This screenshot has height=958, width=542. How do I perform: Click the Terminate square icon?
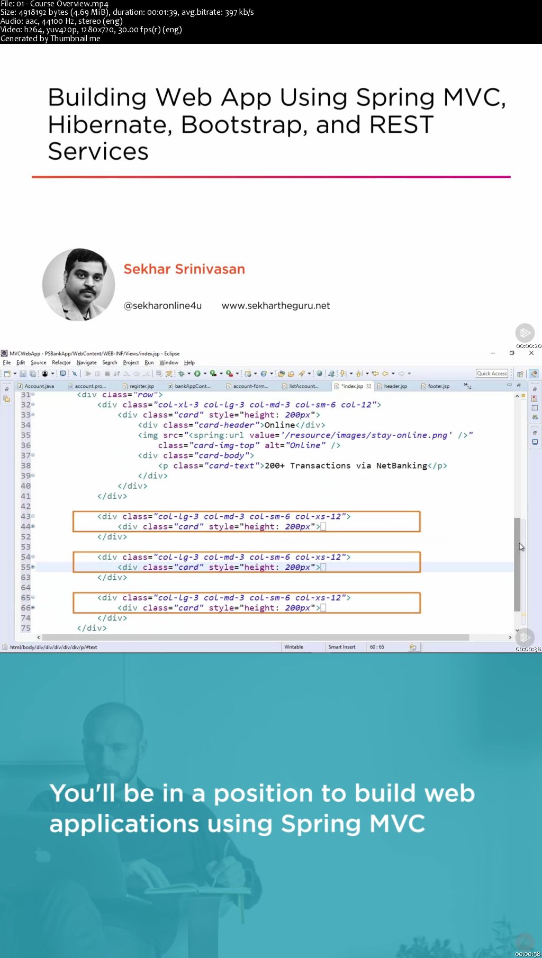point(107,373)
